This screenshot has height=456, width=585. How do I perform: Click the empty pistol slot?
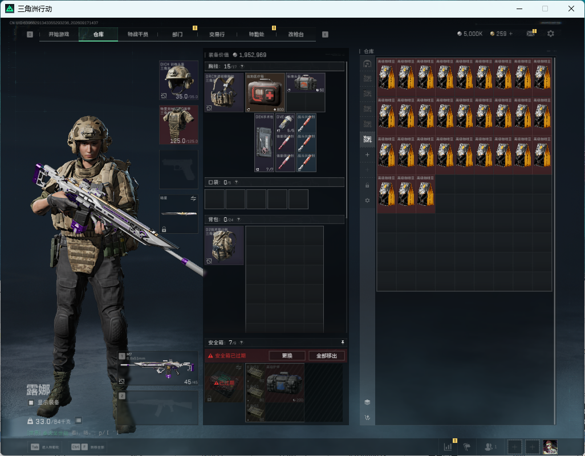[x=178, y=170]
